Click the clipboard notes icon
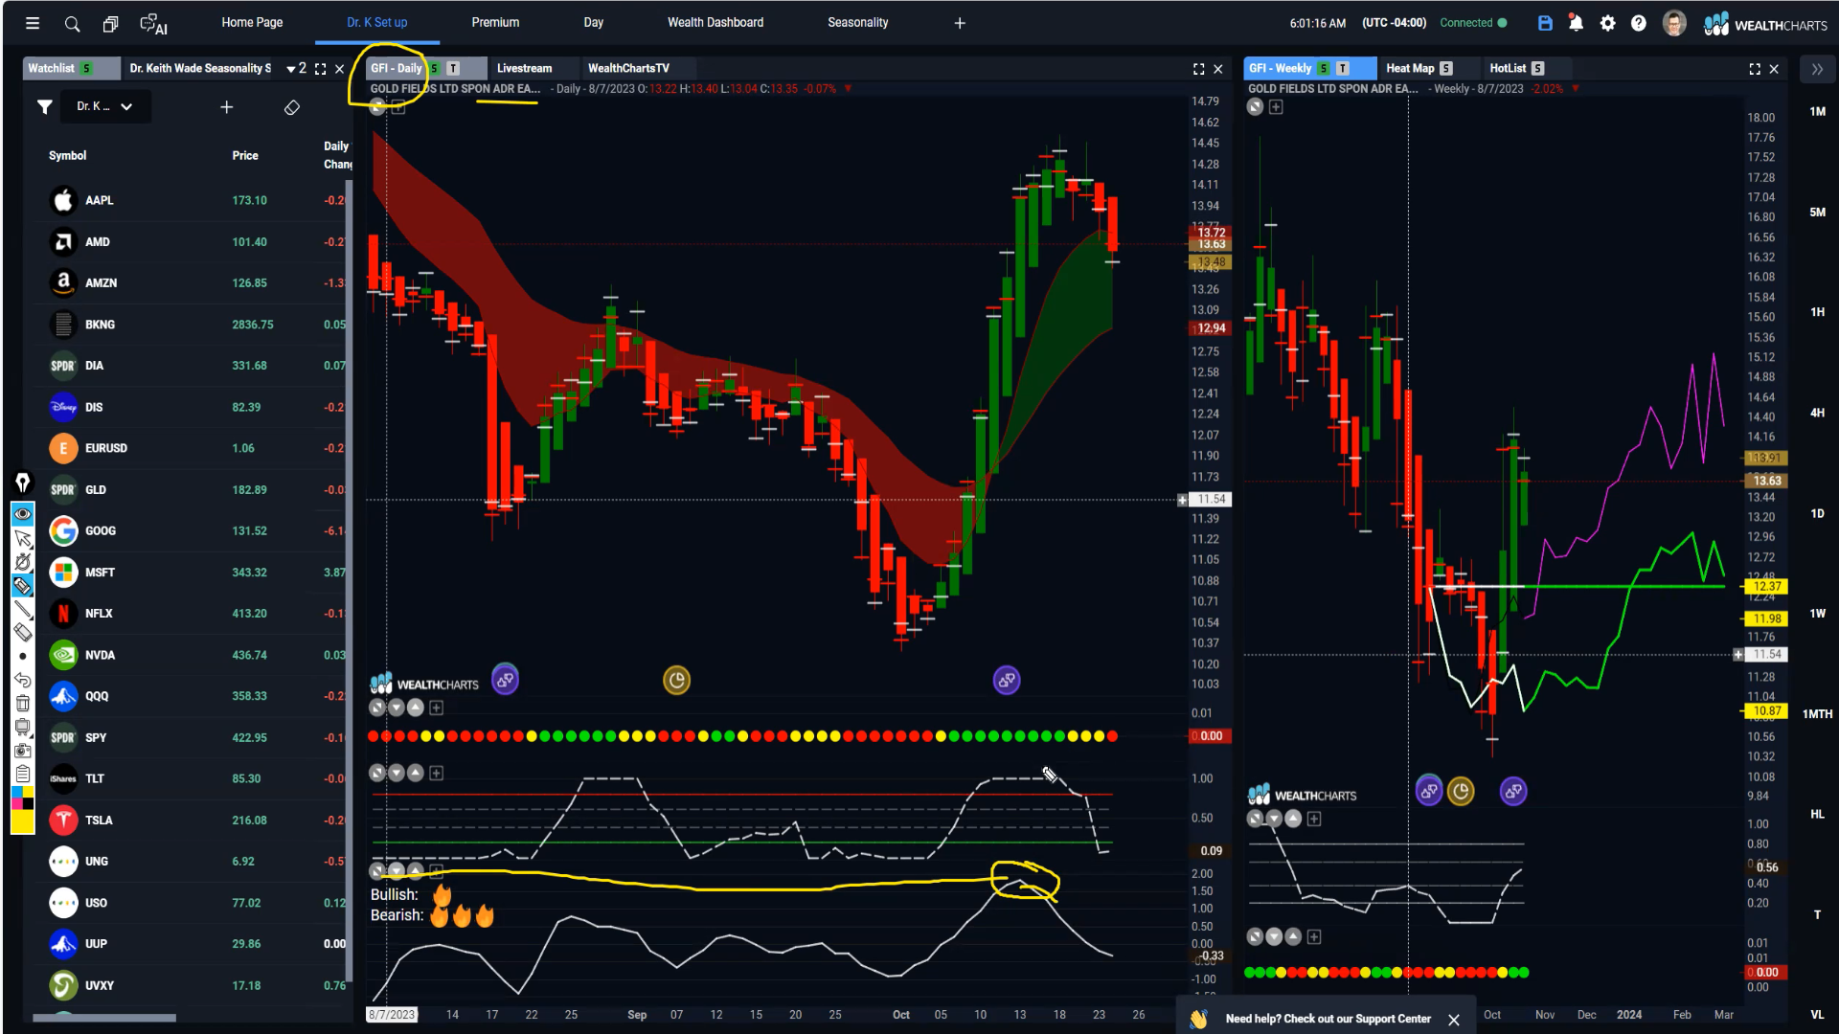 coord(23,774)
